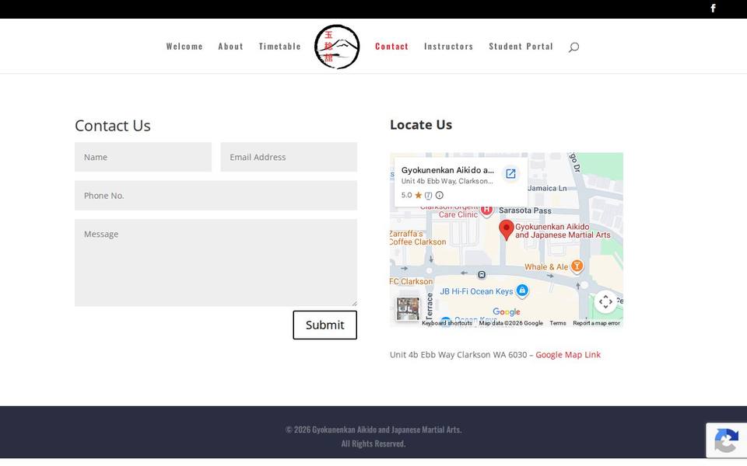Open the (7) reviews link
The width and height of the screenshot is (747, 466).
428,195
